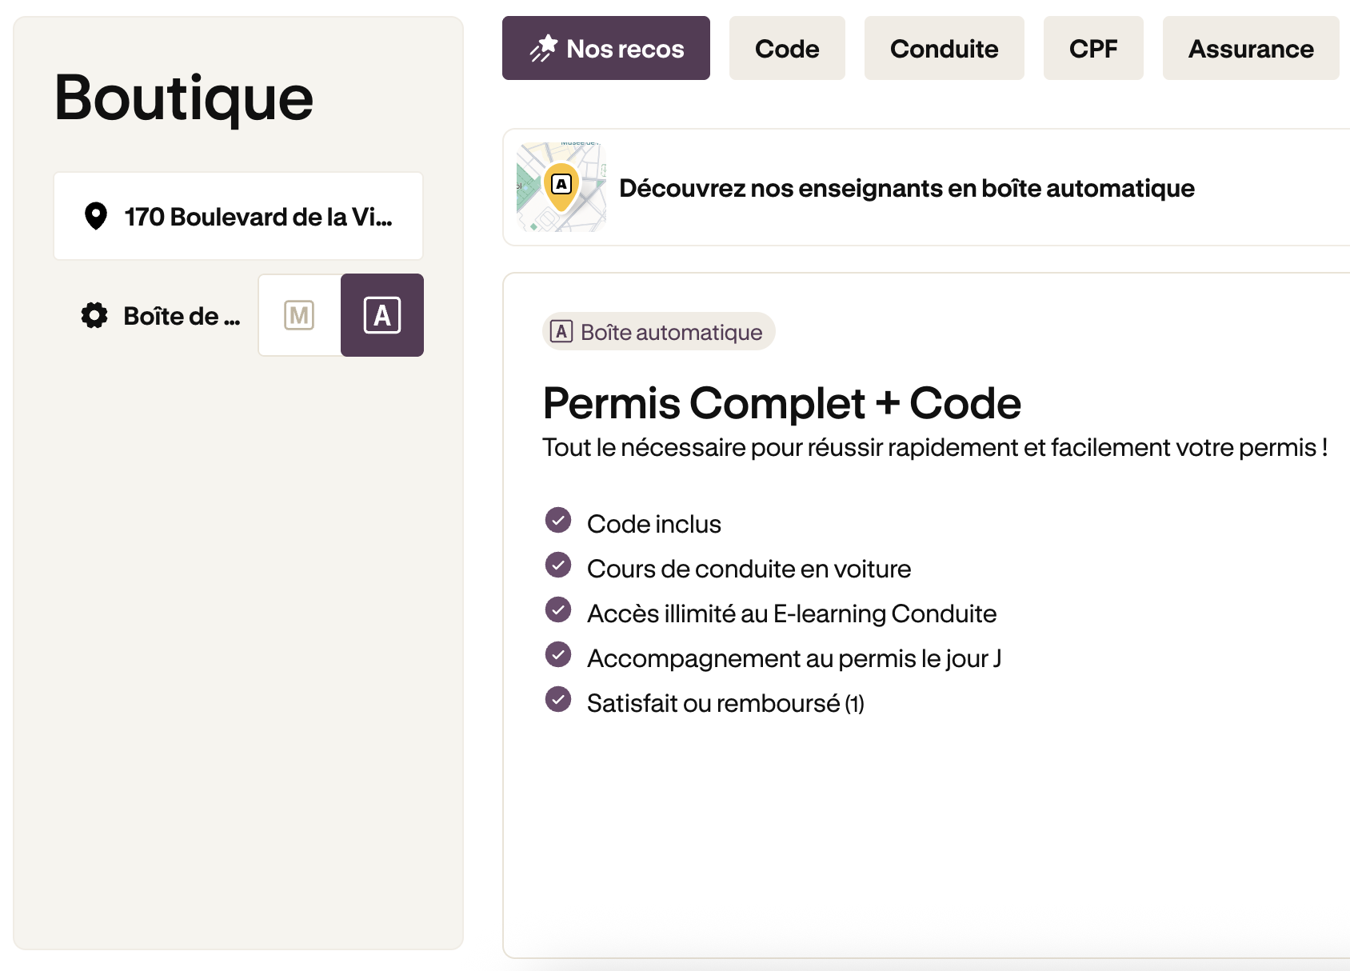1350x971 pixels.
Task: Select automatic gearbox A option
Action: coord(382,315)
